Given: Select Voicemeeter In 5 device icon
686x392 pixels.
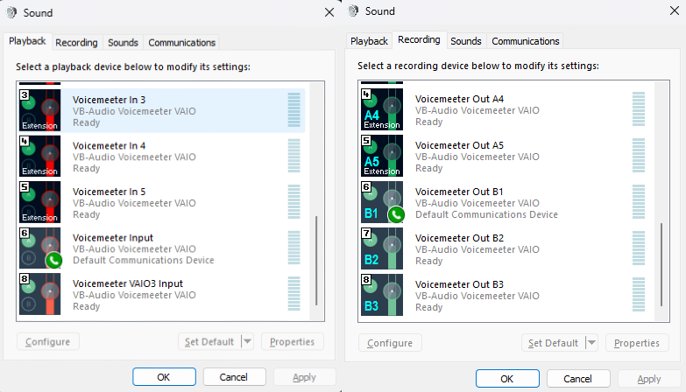Looking at the screenshot, I should 39,202.
